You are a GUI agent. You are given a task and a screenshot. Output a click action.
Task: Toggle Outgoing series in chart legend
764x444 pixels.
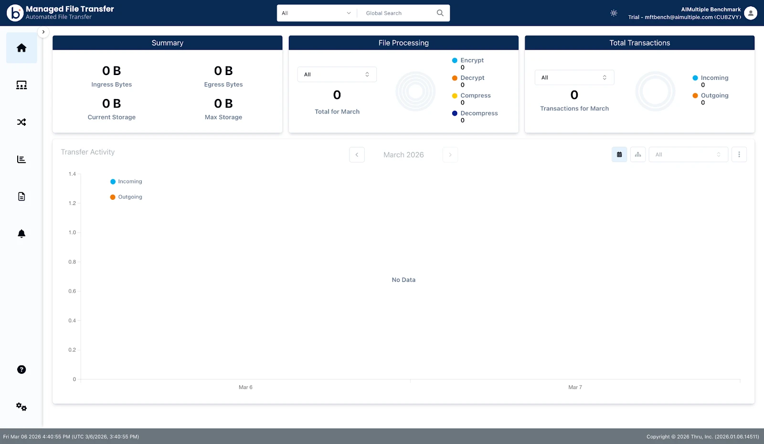click(x=126, y=197)
